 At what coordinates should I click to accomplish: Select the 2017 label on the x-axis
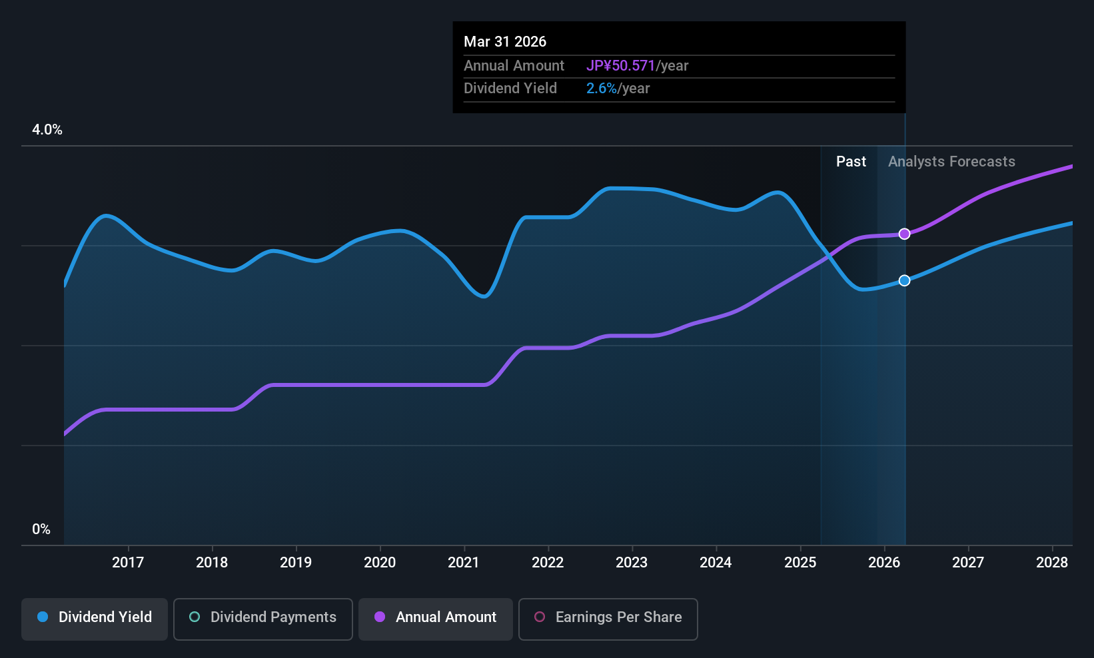coord(128,563)
